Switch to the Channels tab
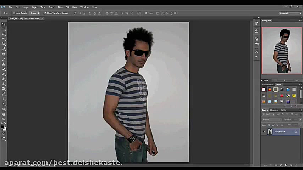This screenshot has height=170, width=303. coord(274,110)
